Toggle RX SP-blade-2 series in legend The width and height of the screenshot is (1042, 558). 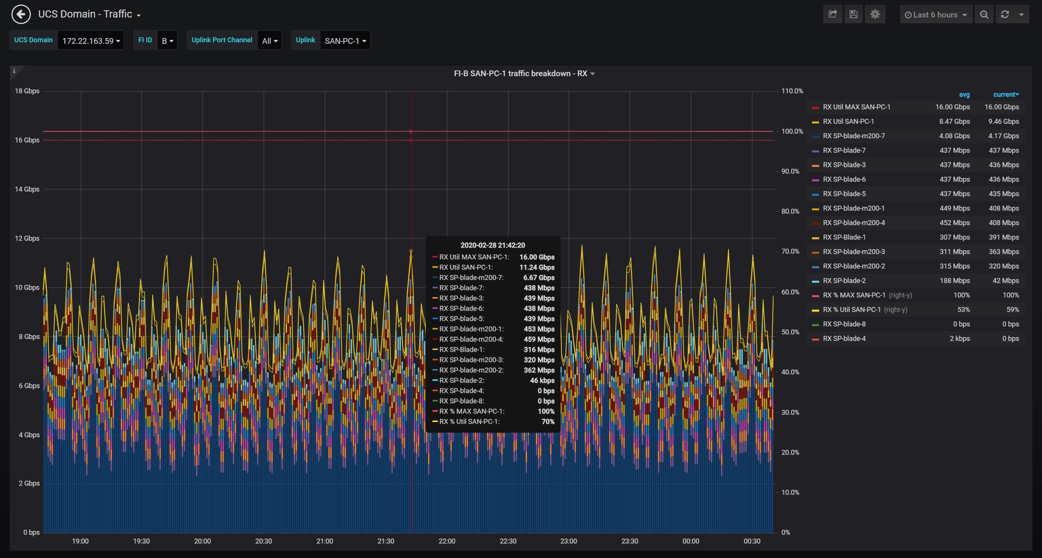click(x=844, y=281)
